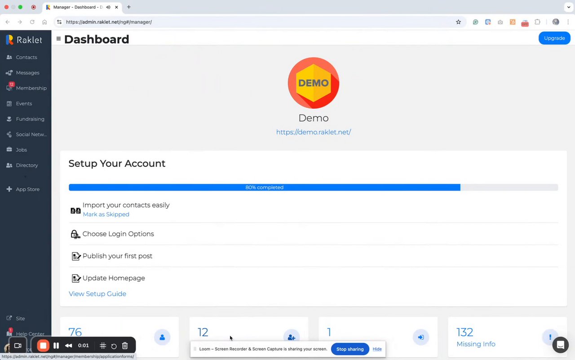The height and width of the screenshot is (360, 575).
Task: Click the browser back arrow
Action: (8, 22)
